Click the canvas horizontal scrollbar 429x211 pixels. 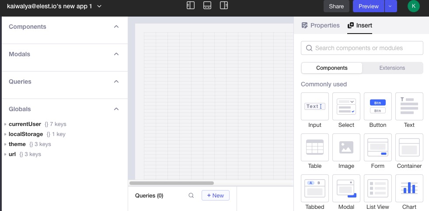[171, 183]
